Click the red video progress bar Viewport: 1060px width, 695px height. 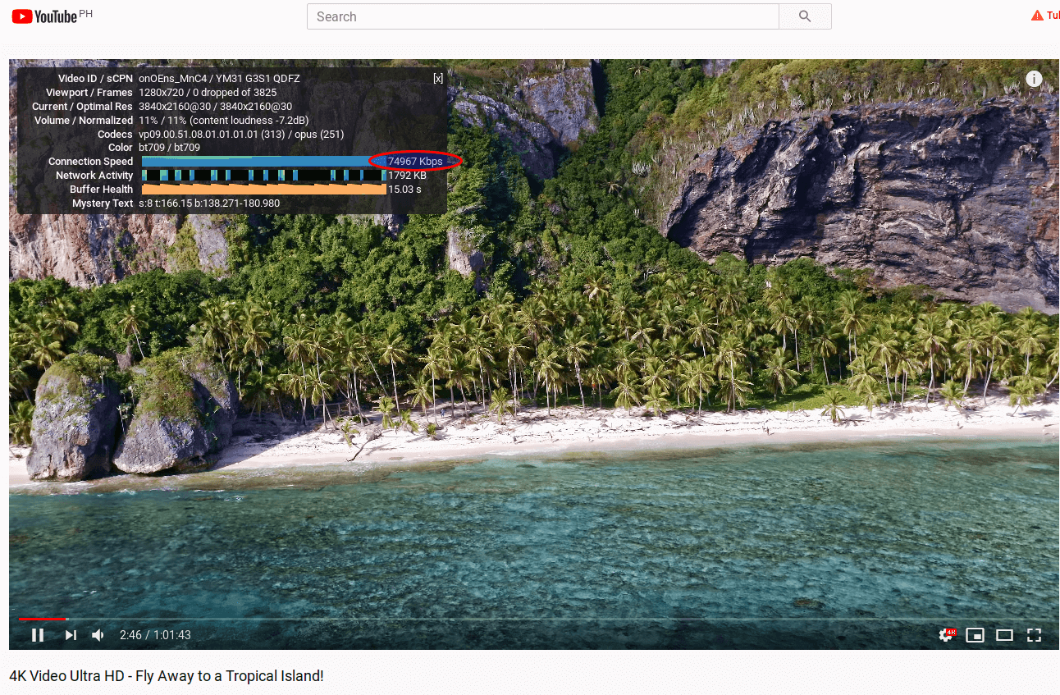coord(41,619)
